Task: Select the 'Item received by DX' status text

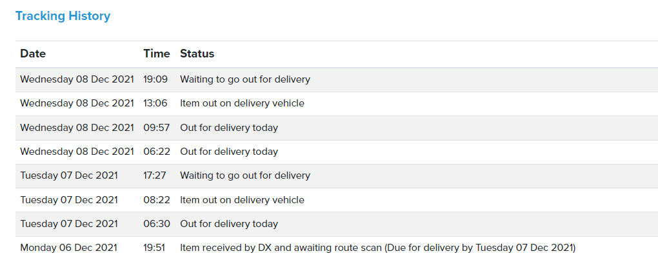Action: click(377, 248)
